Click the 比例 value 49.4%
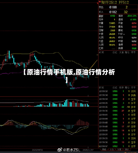138x153 pixels. [x=112, y=38]
